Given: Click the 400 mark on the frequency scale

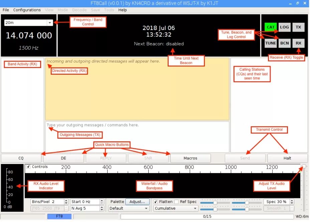Looking at the screenshot, I should (107, 167).
